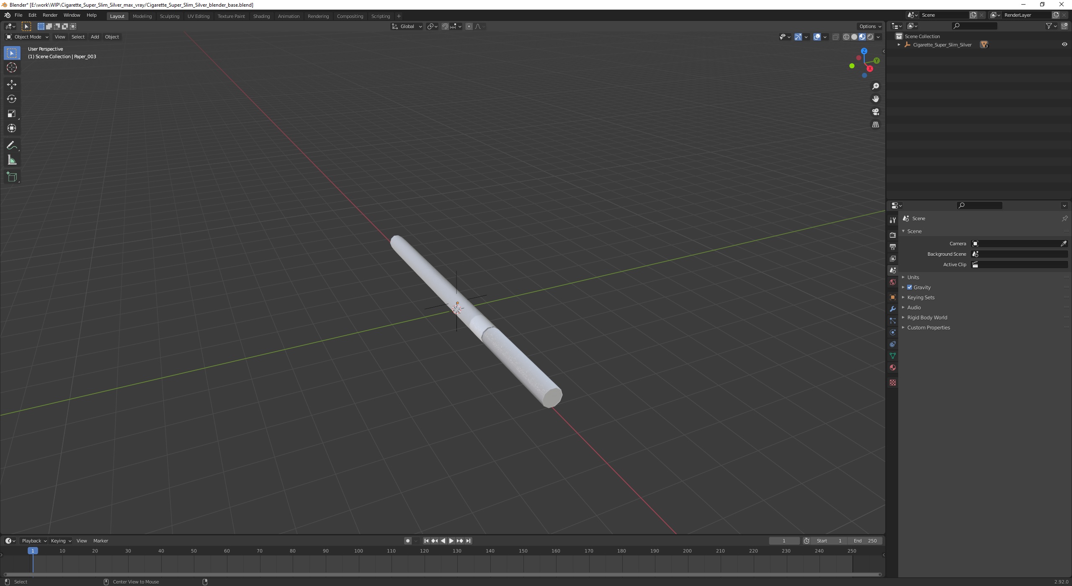Open the Keying dropdown in the timeline

[x=60, y=541]
